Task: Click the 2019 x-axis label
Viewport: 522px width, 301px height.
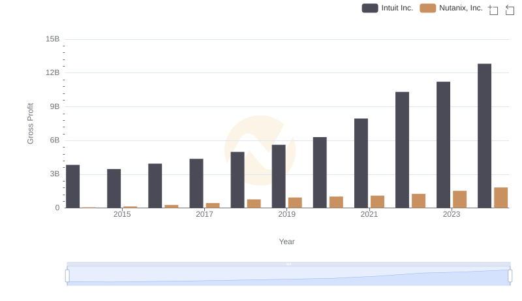Action: point(286,214)
